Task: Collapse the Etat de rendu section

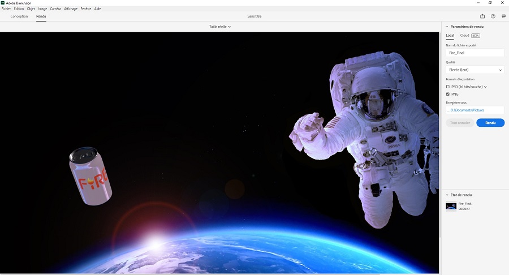Action: tap(447, 195)
